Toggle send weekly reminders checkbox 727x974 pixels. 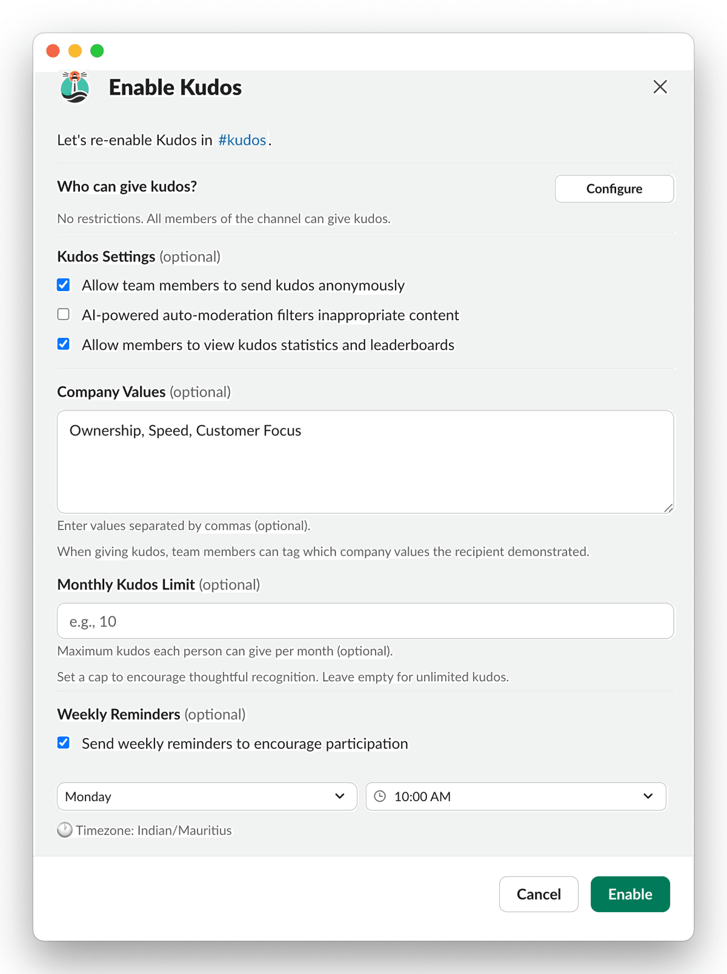(64, 743)
